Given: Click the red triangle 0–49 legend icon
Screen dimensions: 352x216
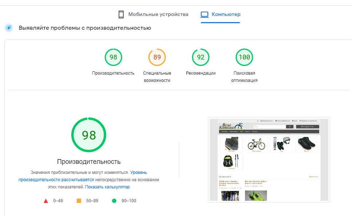Looking at the screenshot, I should coord(46,201).
